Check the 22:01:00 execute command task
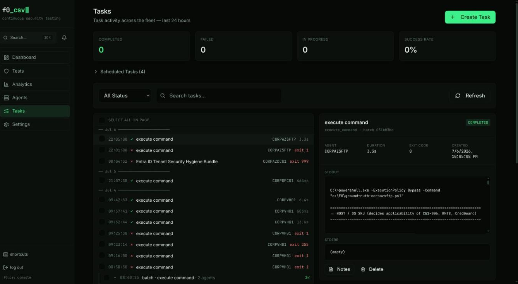This screenshot has width=518, height=284. 102,150
